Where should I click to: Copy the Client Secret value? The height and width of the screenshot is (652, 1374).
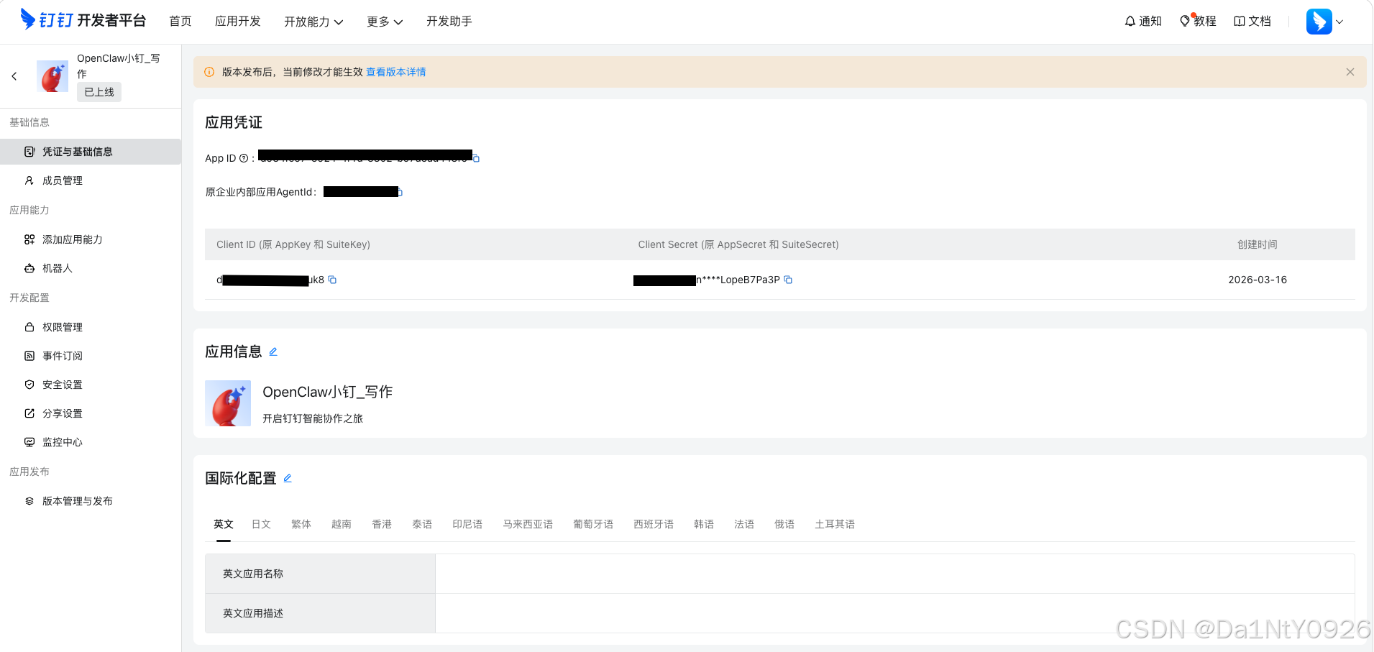(788, 280)
